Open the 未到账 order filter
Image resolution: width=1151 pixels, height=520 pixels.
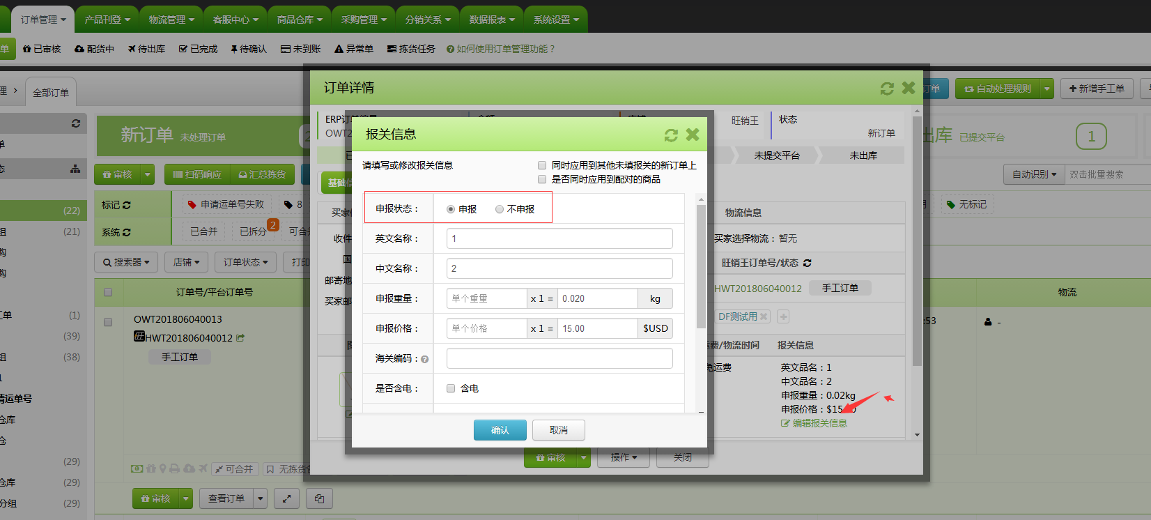pos(301,49)
